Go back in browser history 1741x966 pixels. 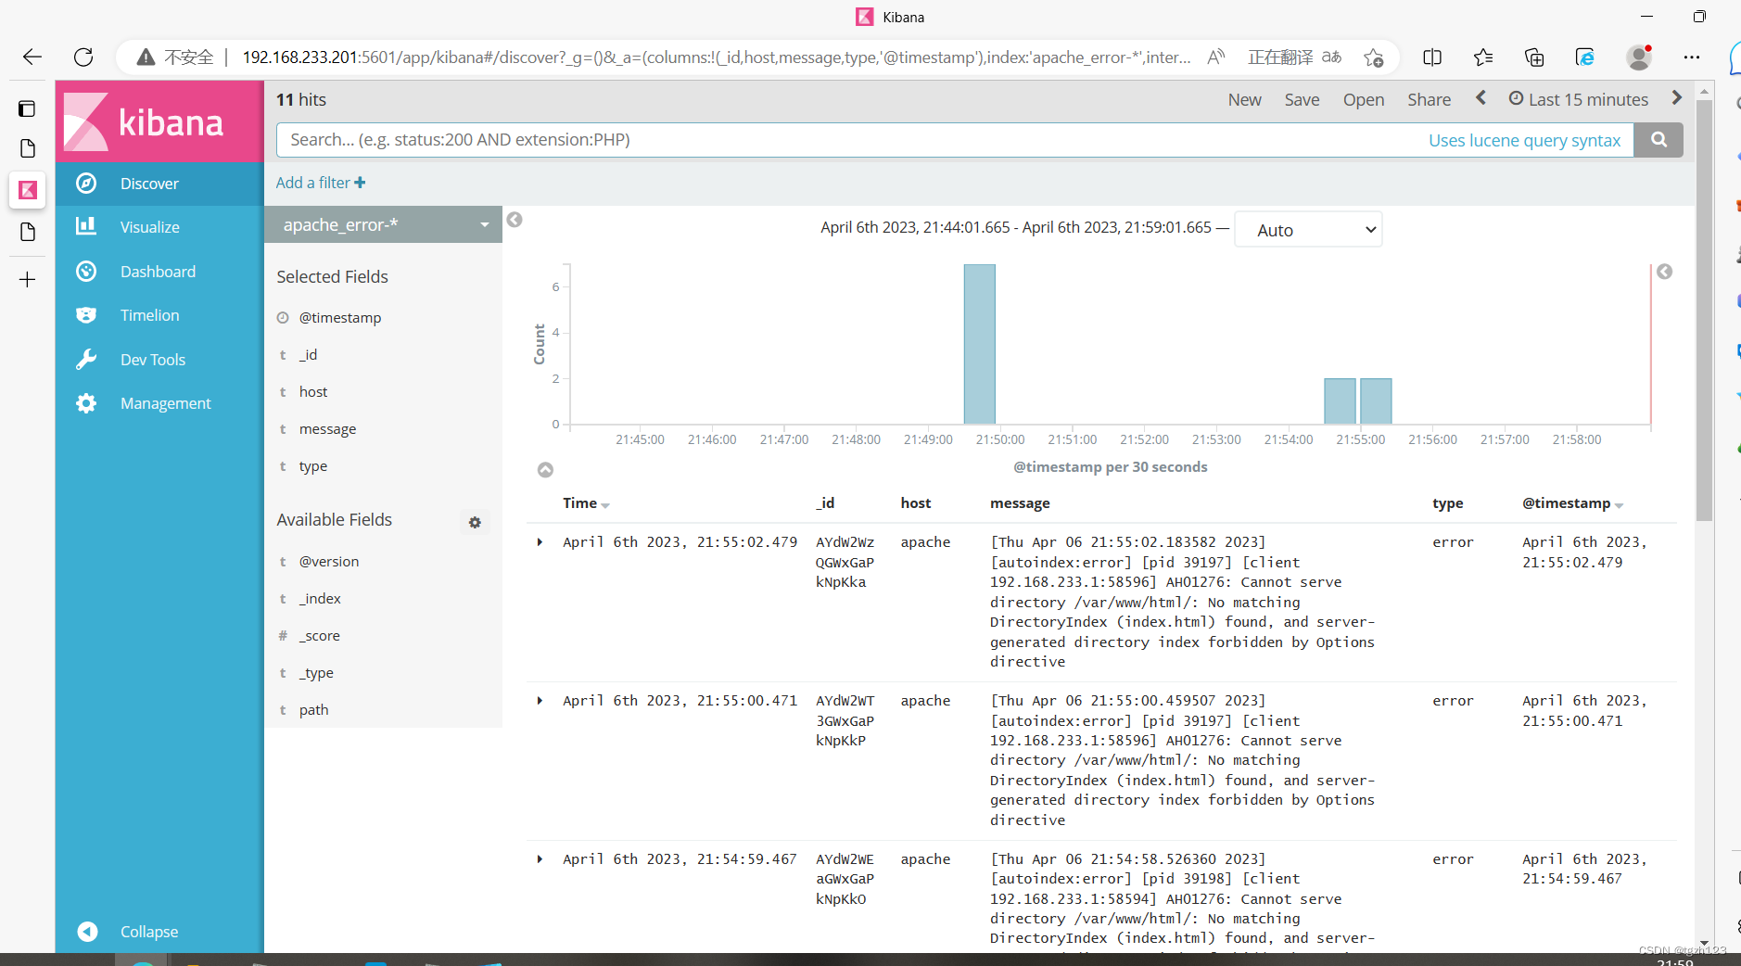click(32, 57)
